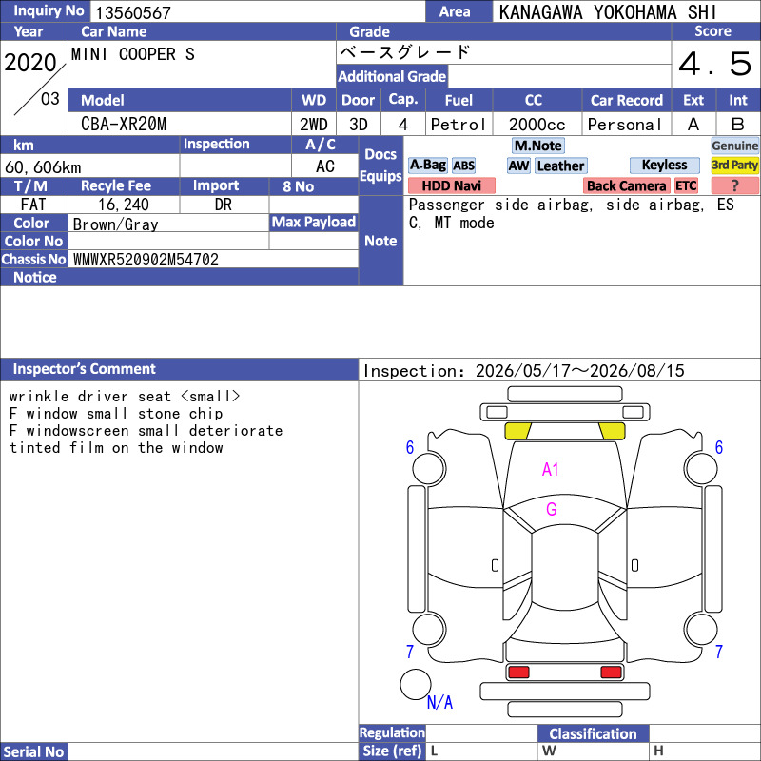Click the Serial No label
The width and height of the screenshot is (761, 761).
click(33, 751)
